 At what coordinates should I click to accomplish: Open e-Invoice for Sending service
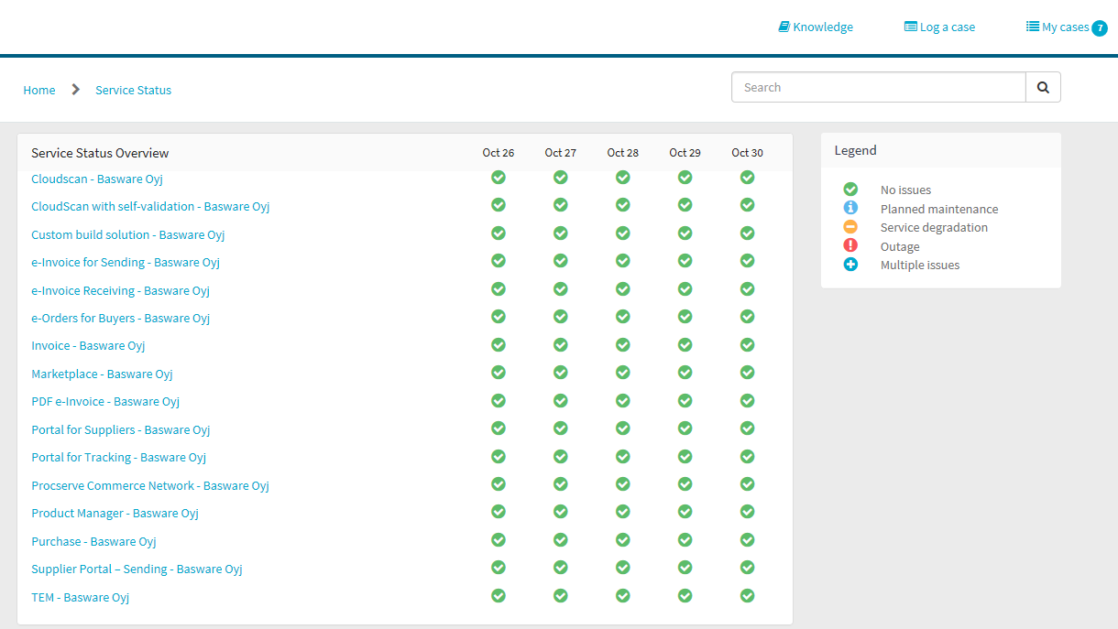(126, 262)
